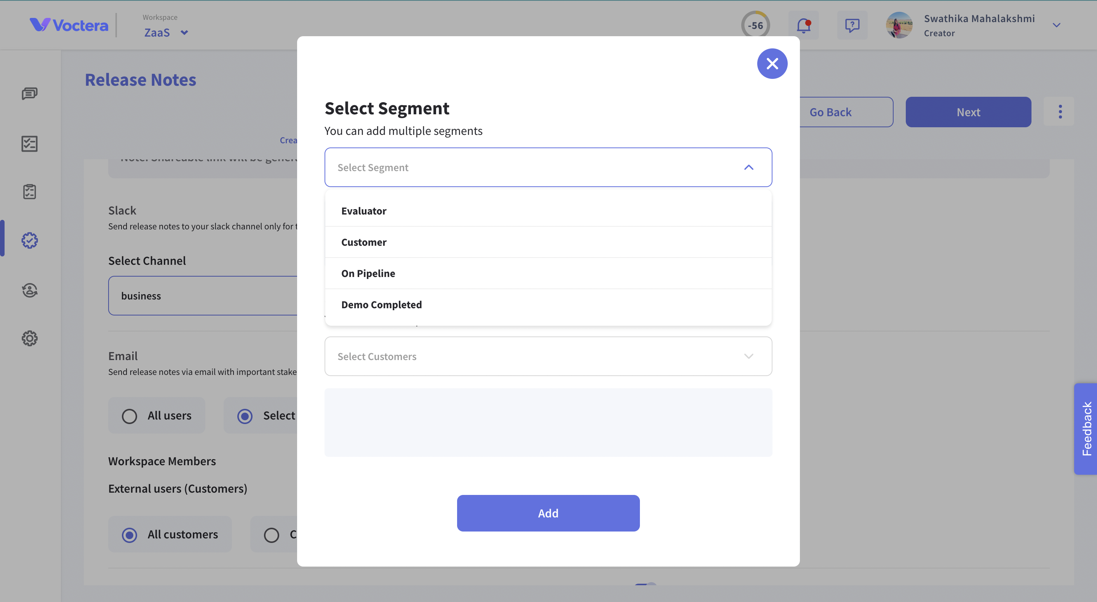Open the help question icon
Image resolution: width=1097 pixels, height=602 pixels.
pos(852,25)
